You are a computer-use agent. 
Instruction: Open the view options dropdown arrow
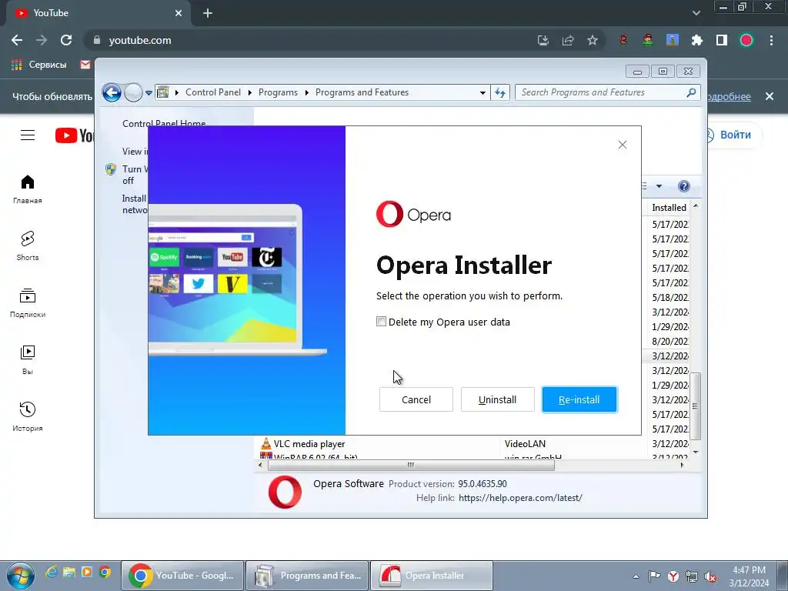659,186
